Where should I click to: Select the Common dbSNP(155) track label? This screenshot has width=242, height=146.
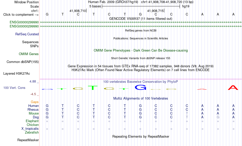[22, 62]
